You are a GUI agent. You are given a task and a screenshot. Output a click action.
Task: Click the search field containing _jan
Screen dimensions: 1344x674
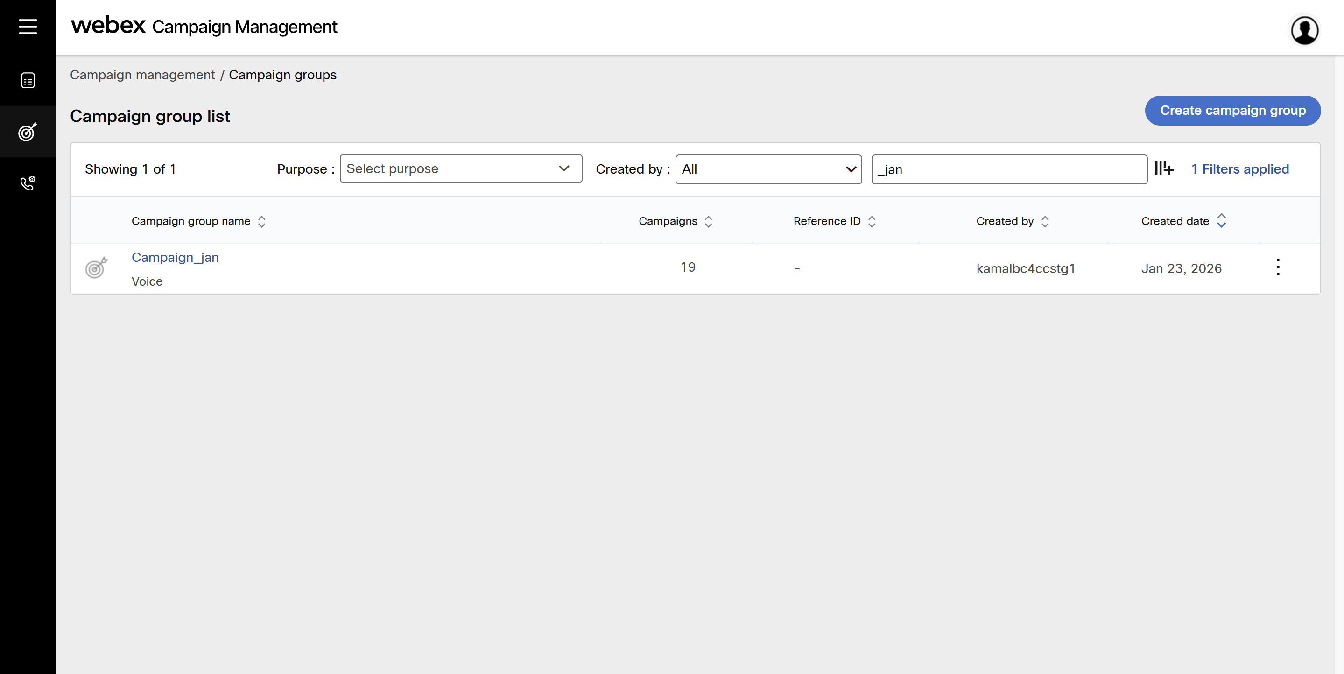(1008, 169)
